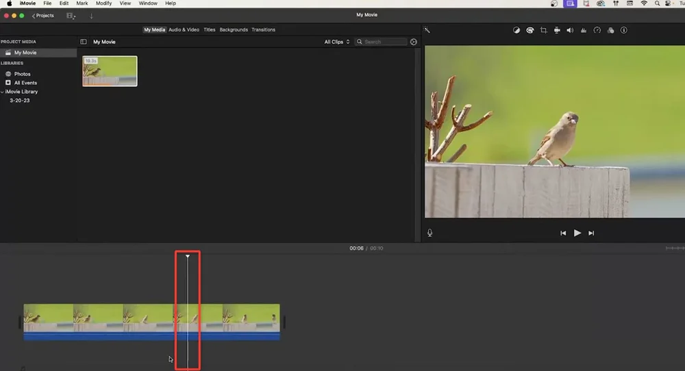The width and height of the screenshot is (685, 371).
Task: Open the clip filter and audio effects tool
Action: [610, 30]
